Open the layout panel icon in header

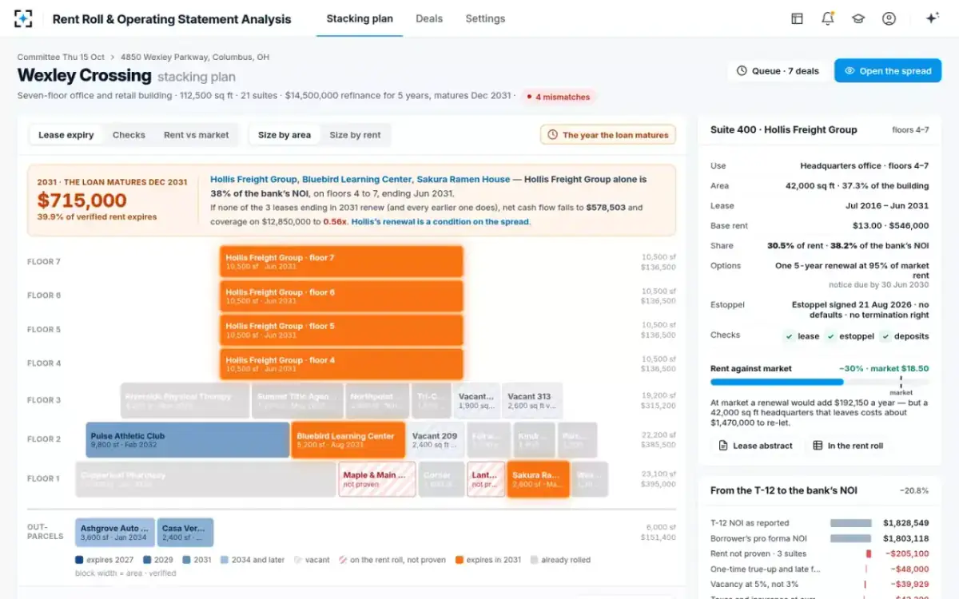pyautogui.click(x=797, y=18)
